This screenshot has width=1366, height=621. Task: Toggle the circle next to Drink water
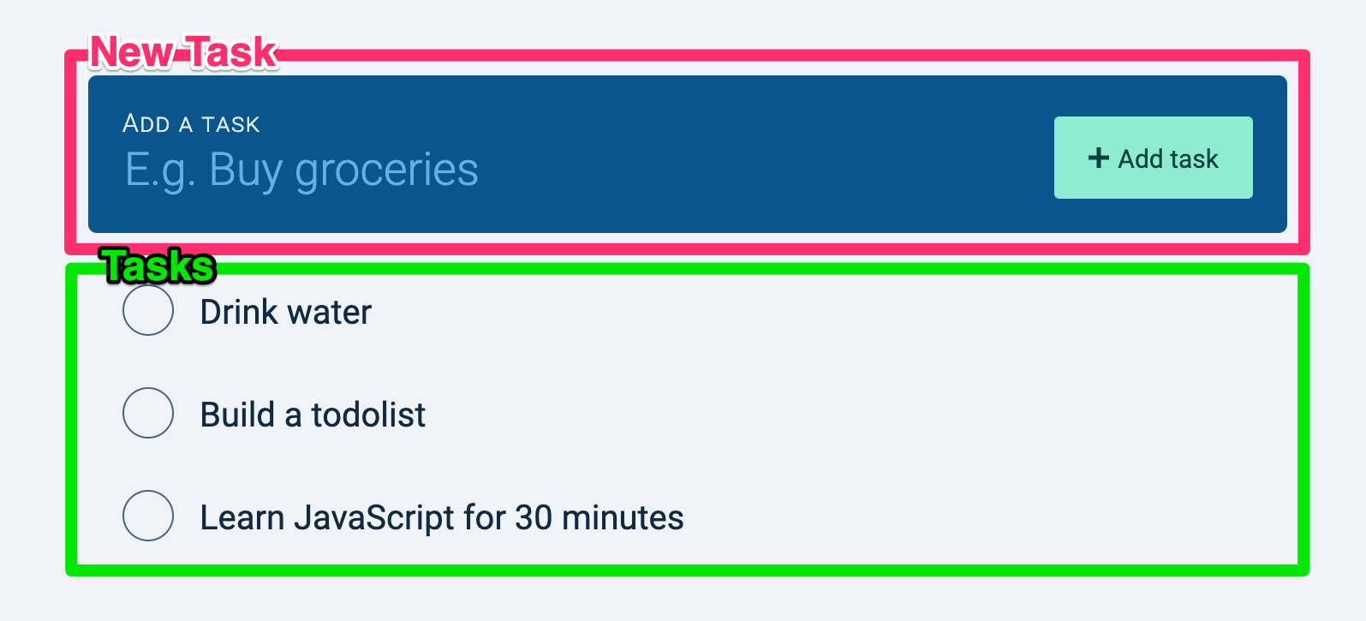coord(147,311)
